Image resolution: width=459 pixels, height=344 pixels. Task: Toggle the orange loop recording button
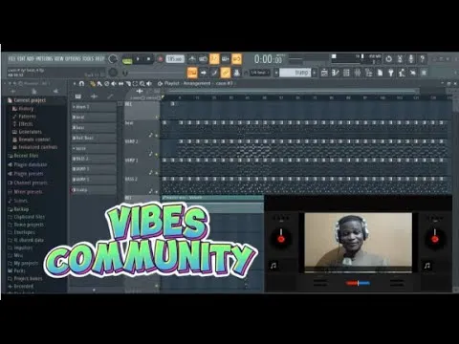point(236,59)
